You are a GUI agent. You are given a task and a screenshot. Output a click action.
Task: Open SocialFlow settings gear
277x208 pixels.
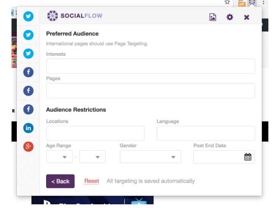230,17
